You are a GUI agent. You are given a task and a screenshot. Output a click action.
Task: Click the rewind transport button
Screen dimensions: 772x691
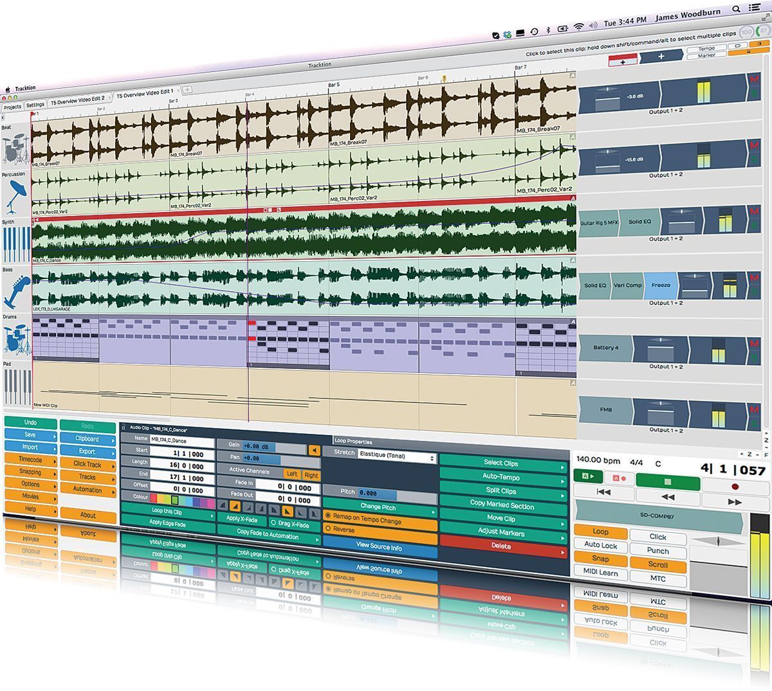point(668,497)
